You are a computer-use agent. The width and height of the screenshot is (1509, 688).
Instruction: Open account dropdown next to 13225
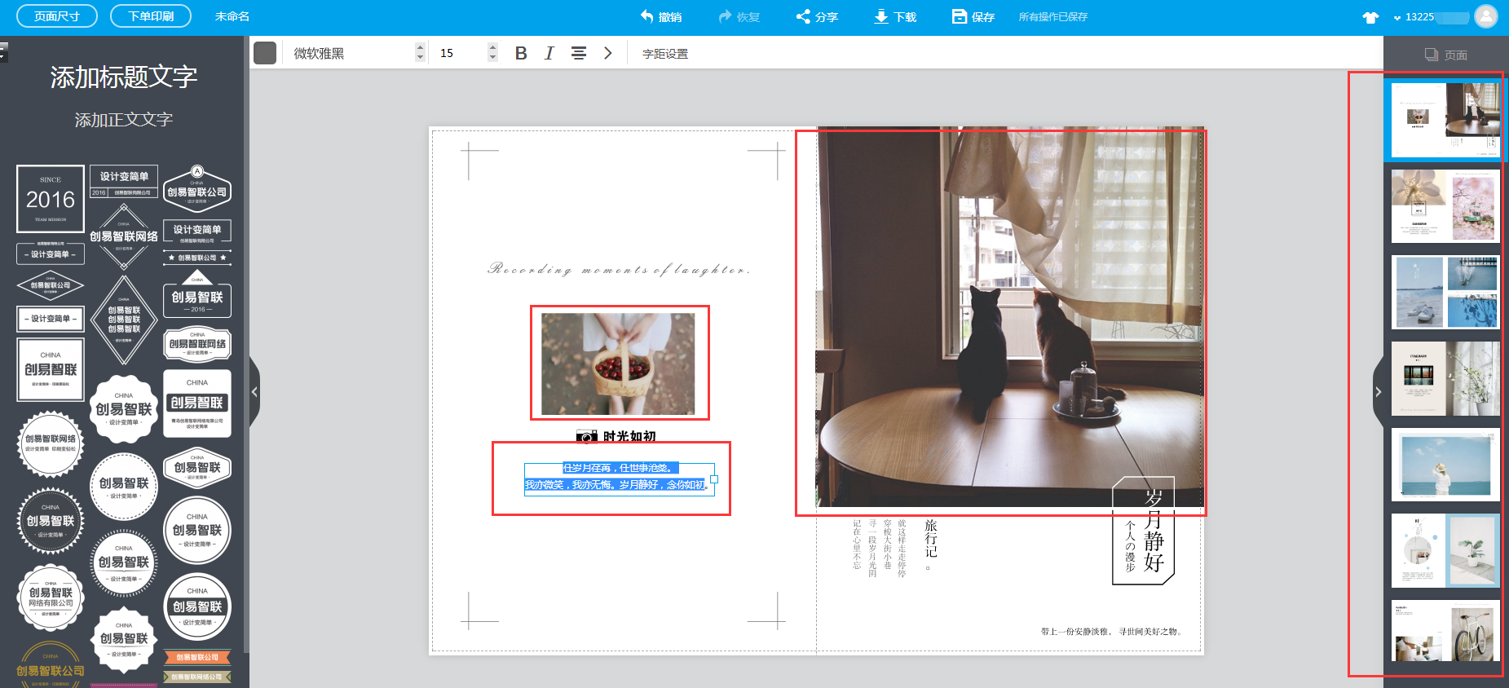click(x=1397, y=17)
